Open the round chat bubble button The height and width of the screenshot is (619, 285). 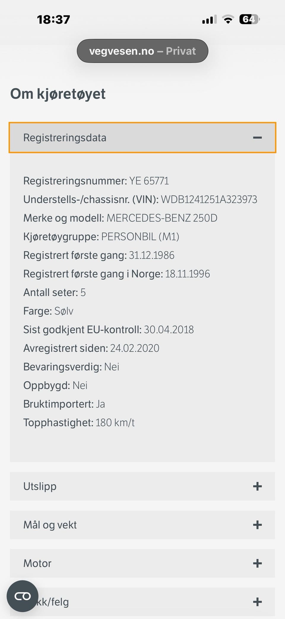coord(23,596)
